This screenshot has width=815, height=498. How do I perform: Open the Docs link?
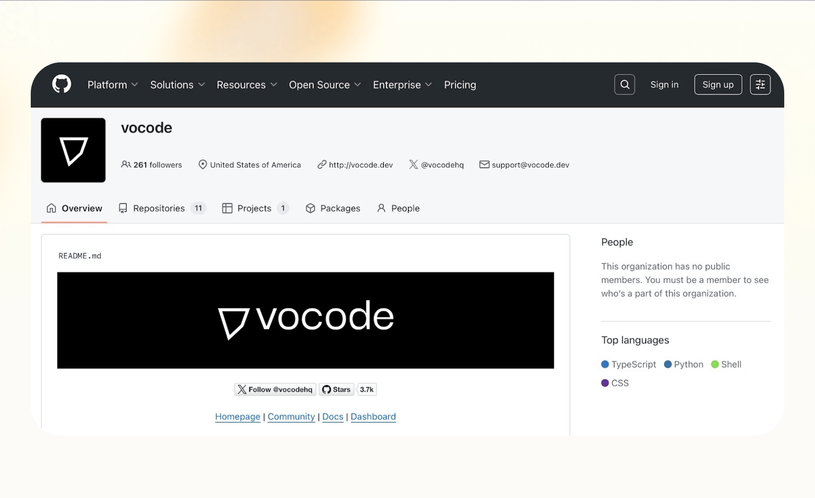tap(333, 416)
